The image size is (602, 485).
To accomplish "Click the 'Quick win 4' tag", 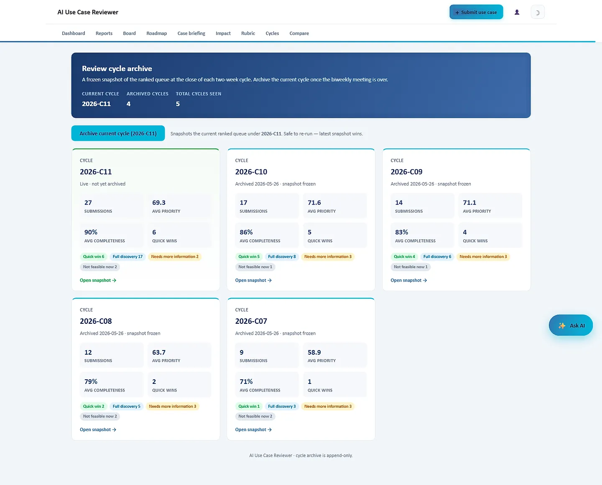I will (x=404, y=256).
